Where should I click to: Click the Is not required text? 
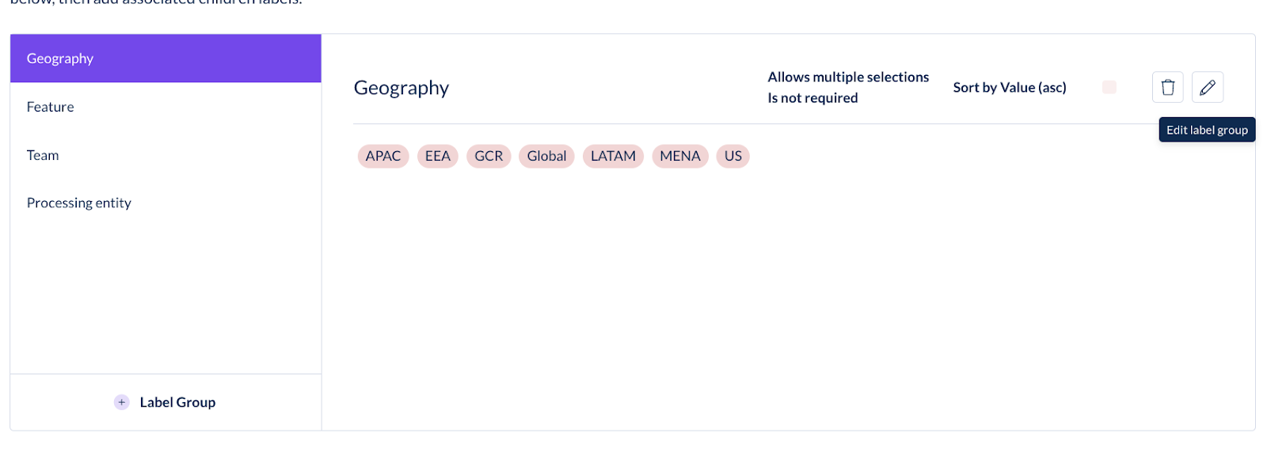pyautogui.click(x=812, y=98)
